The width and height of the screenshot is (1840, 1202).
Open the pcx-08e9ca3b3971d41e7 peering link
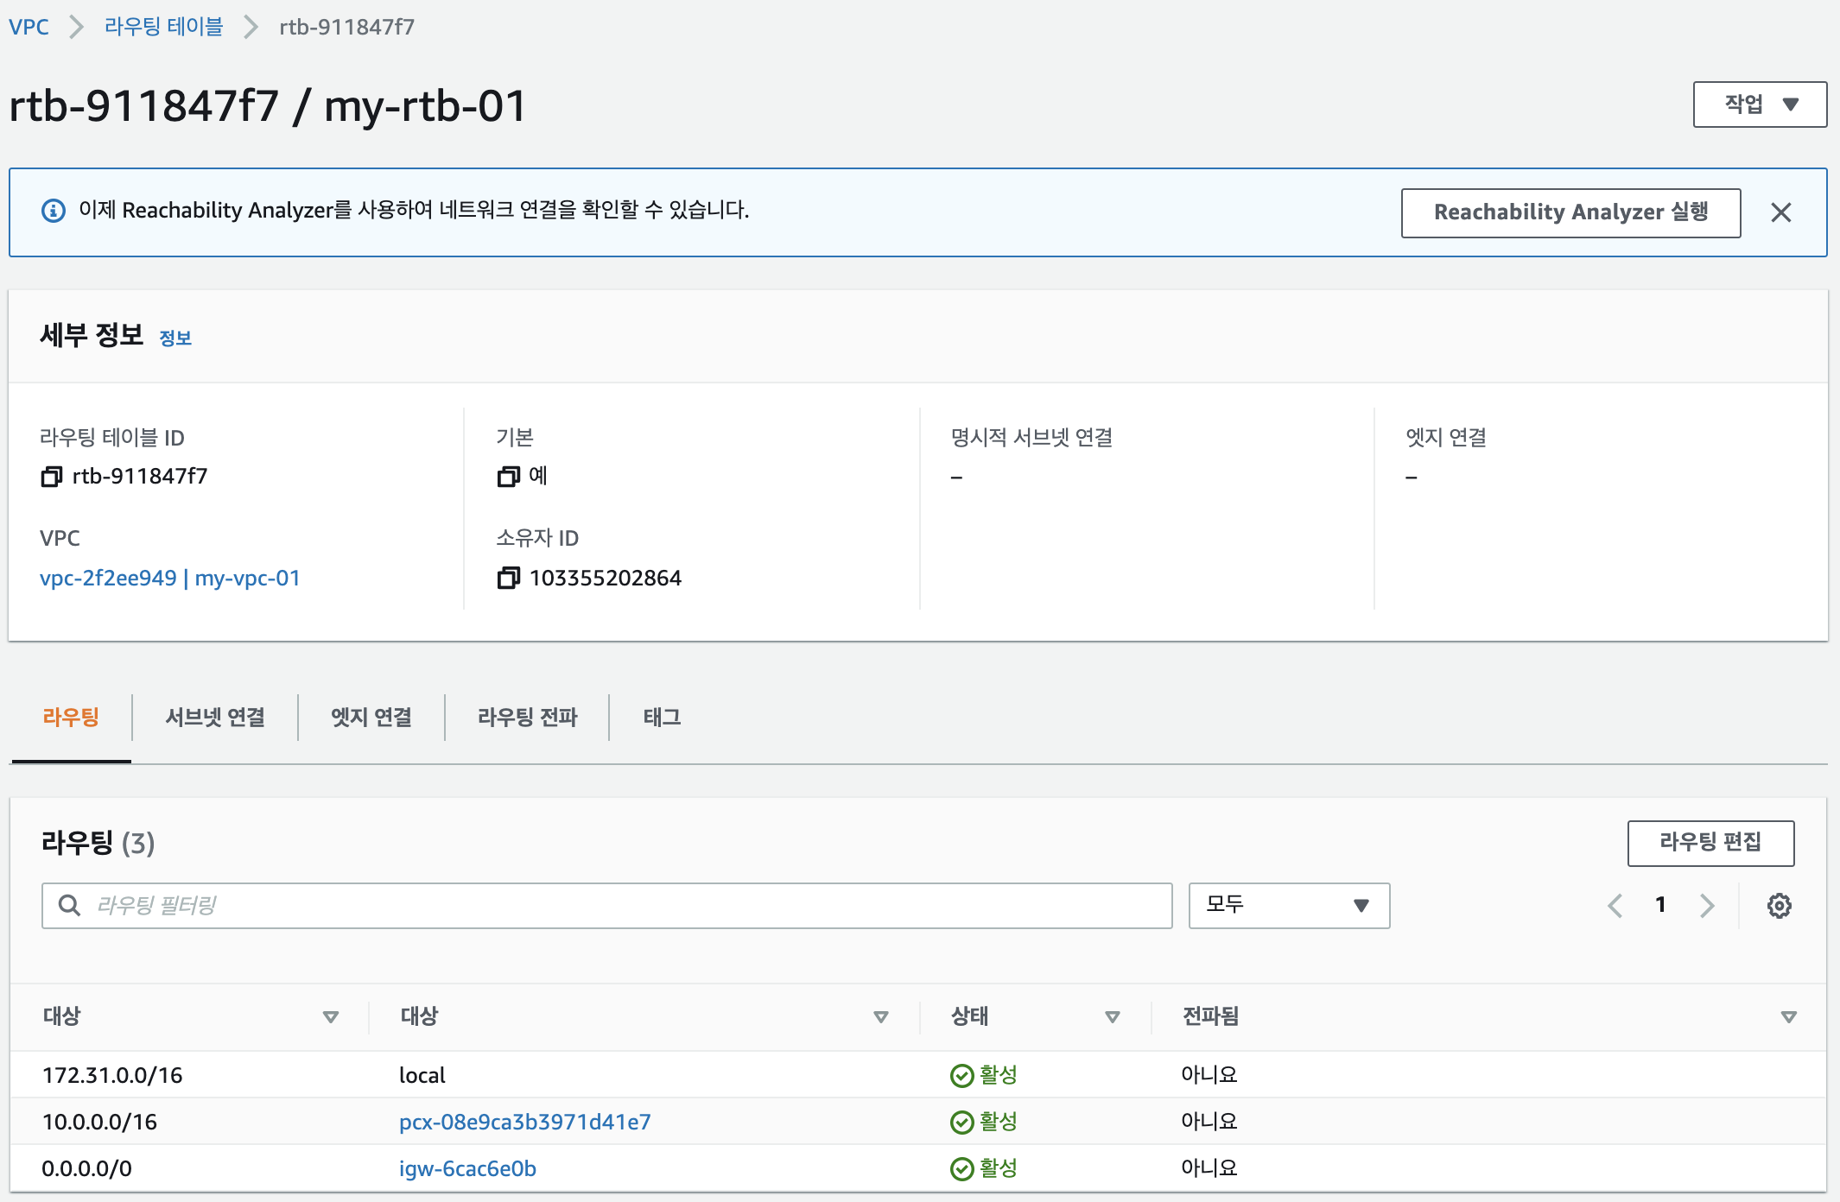tap(524, 1122)
